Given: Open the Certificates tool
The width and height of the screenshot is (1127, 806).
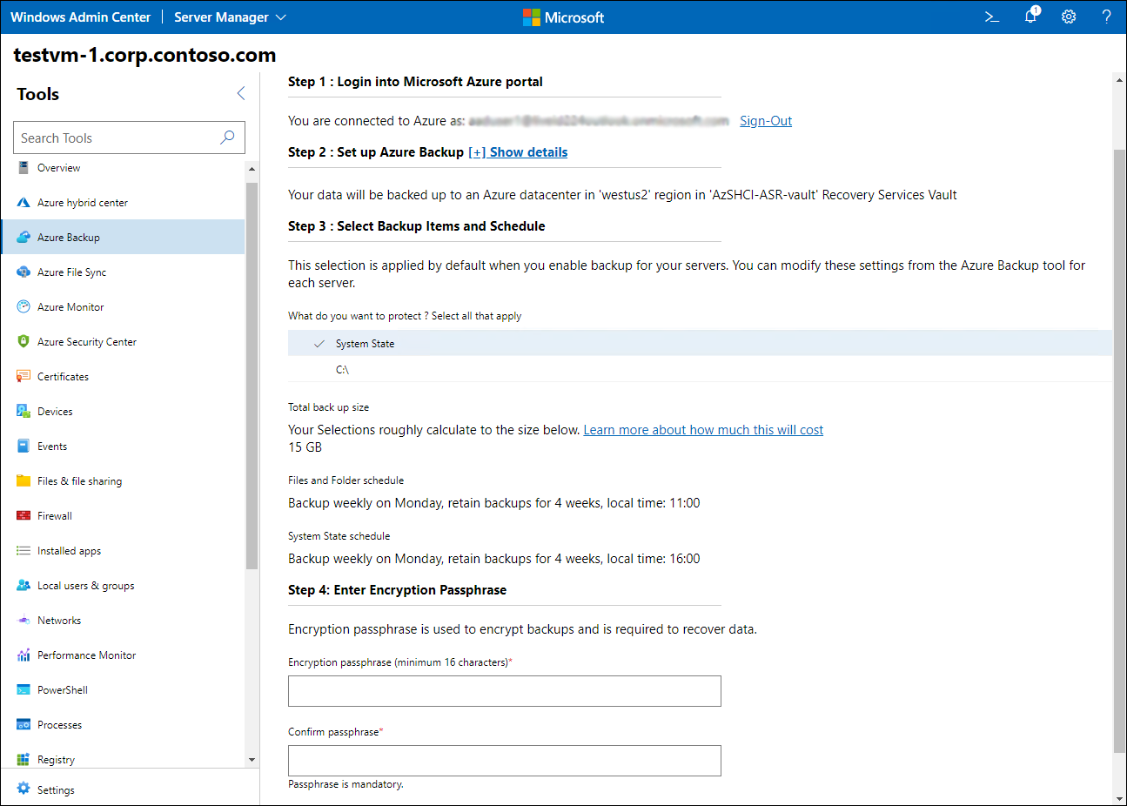Looking at the screenshot, I should tap(123, 377).
